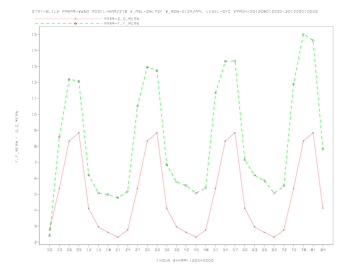Click x-axis tick label 72
The image size is (352, 272).
pos(284,250)
